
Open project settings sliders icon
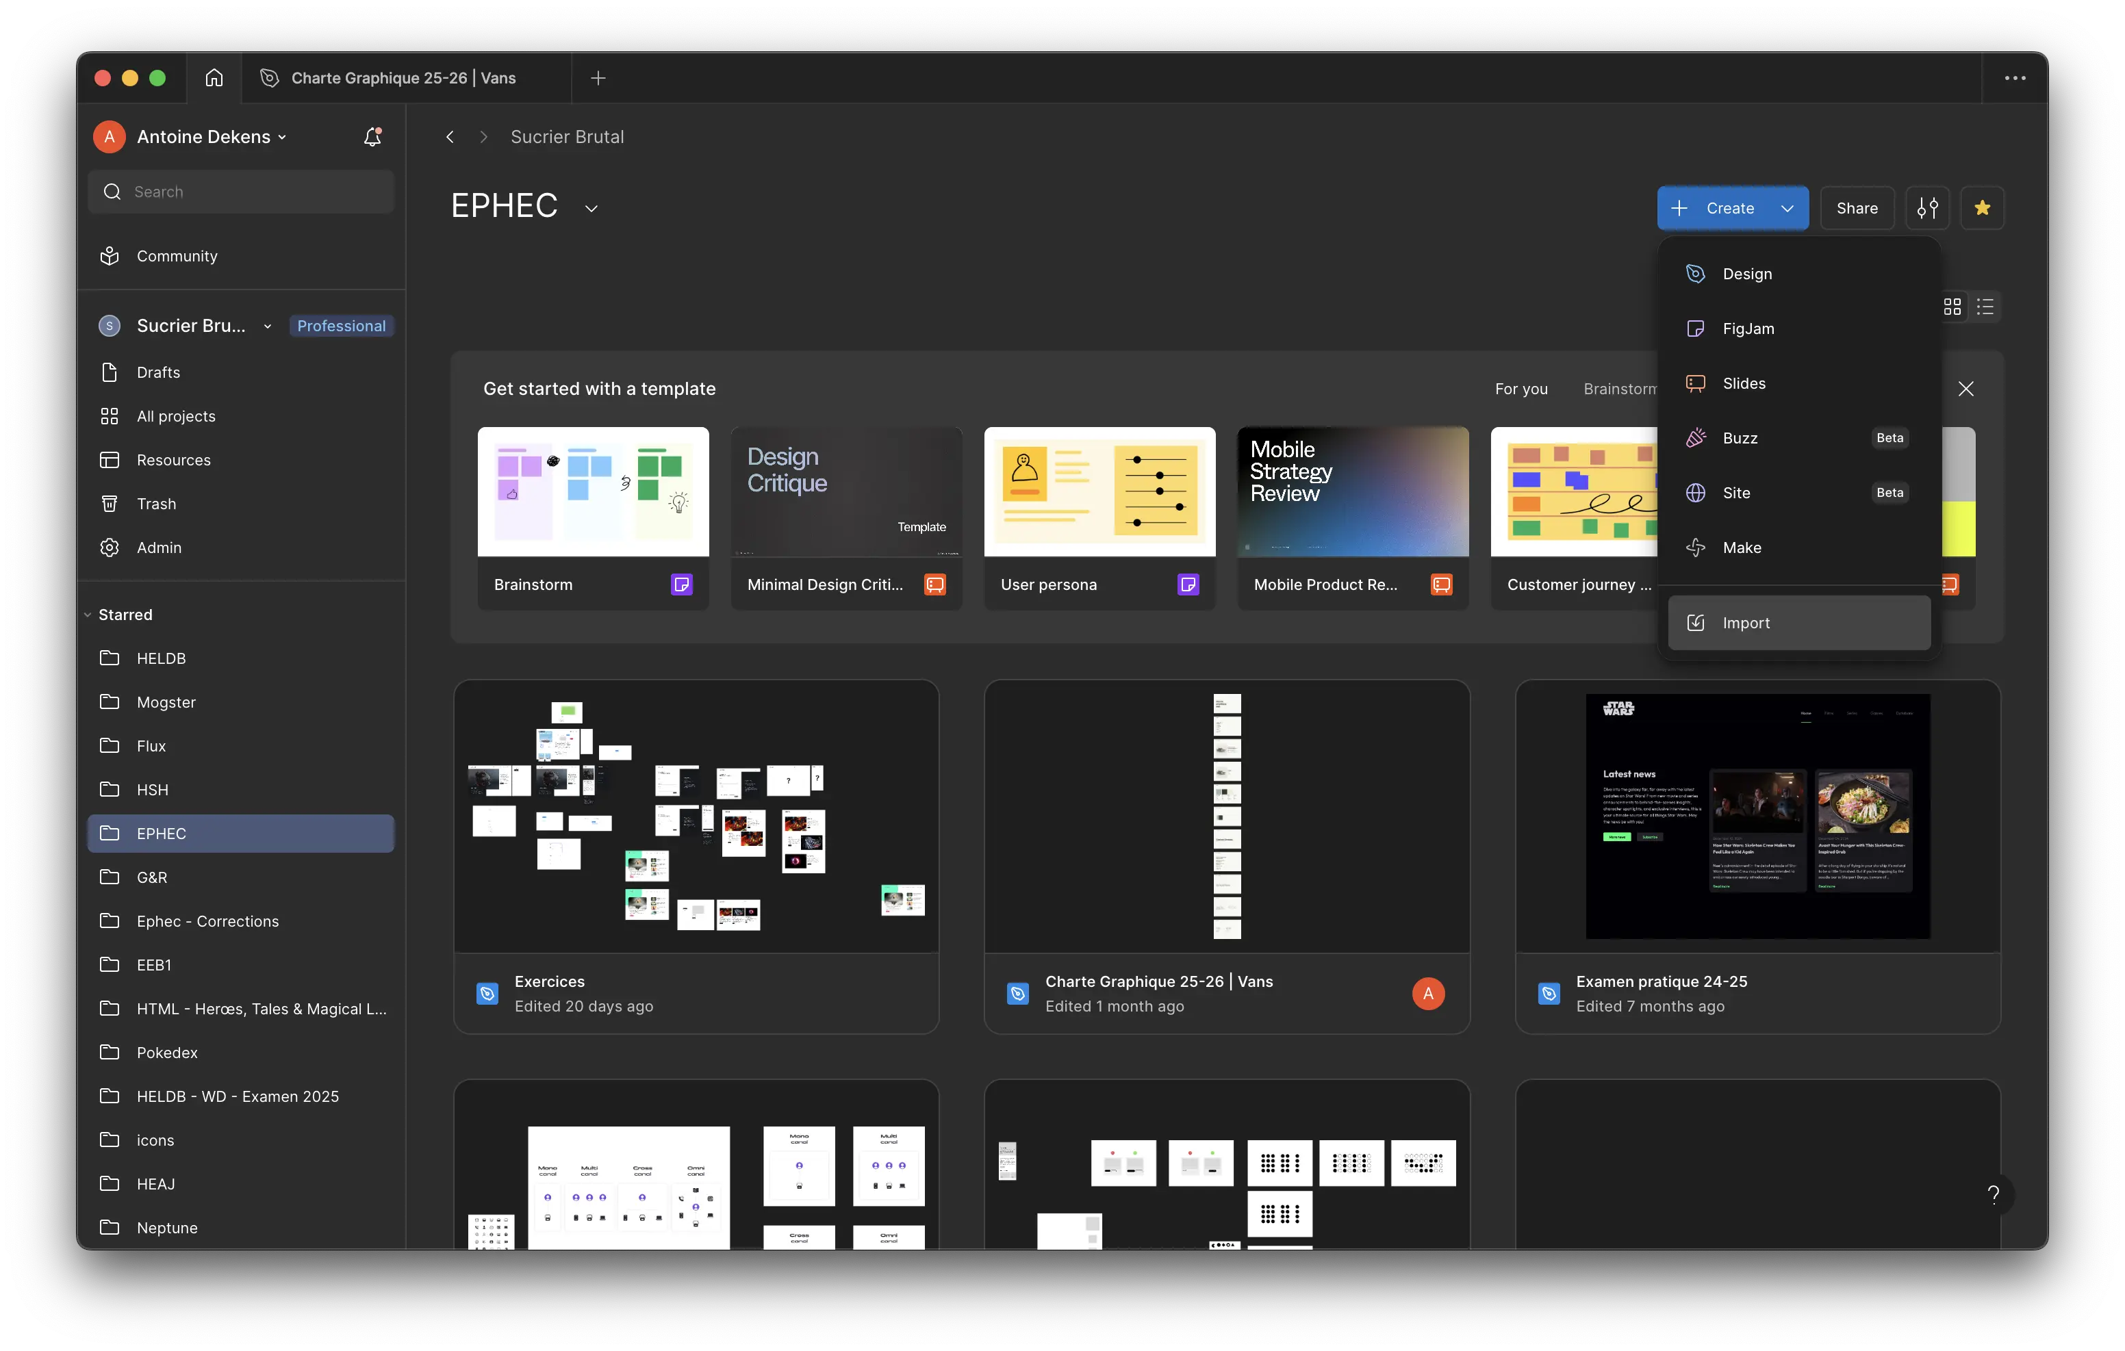[1927, 208]
